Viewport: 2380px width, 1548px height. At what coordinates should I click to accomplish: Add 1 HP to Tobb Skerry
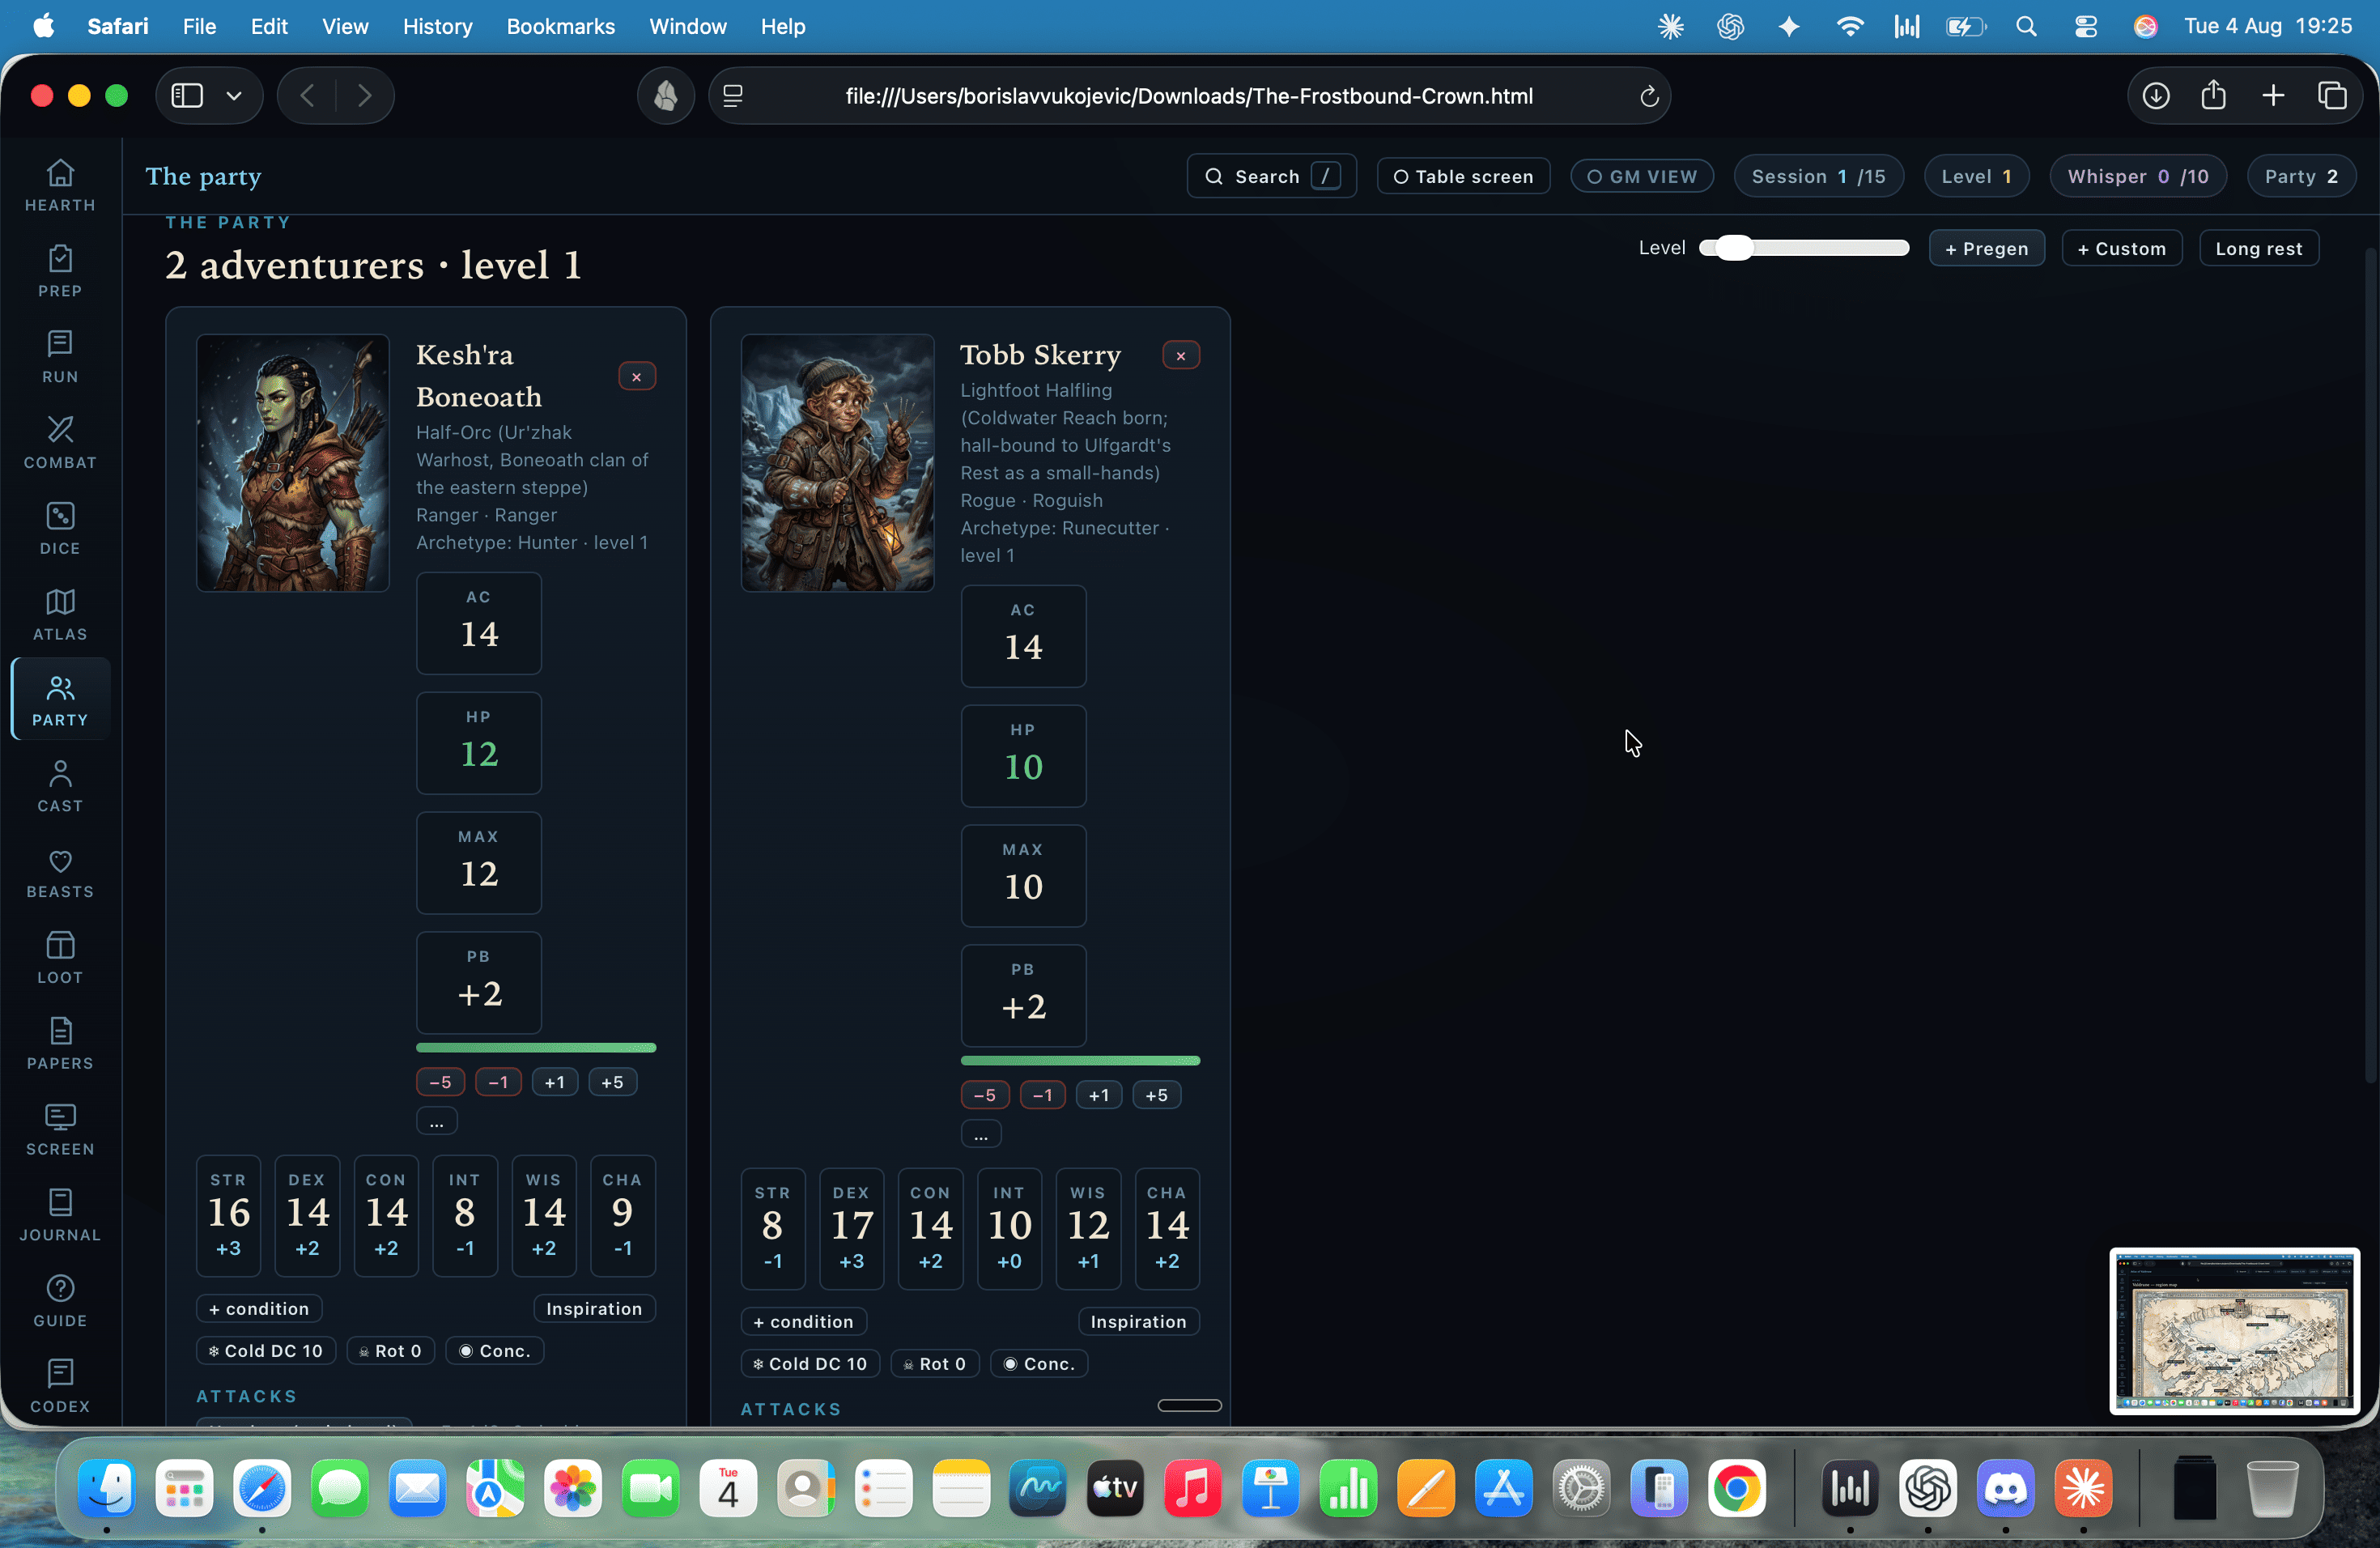tap(1099, 1095)
